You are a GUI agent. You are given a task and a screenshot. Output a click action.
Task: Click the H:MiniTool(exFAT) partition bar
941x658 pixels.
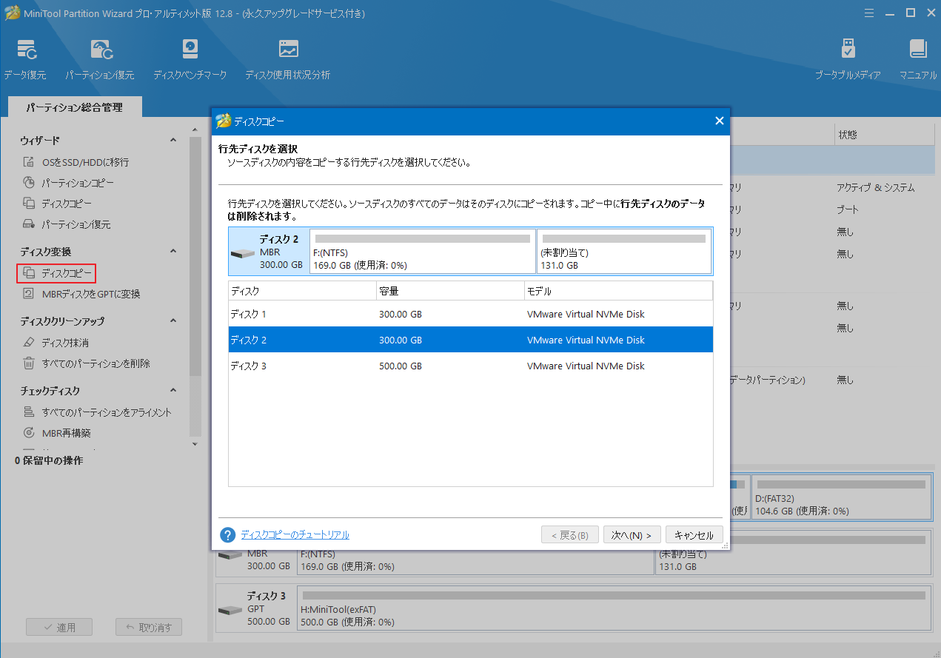614,609
